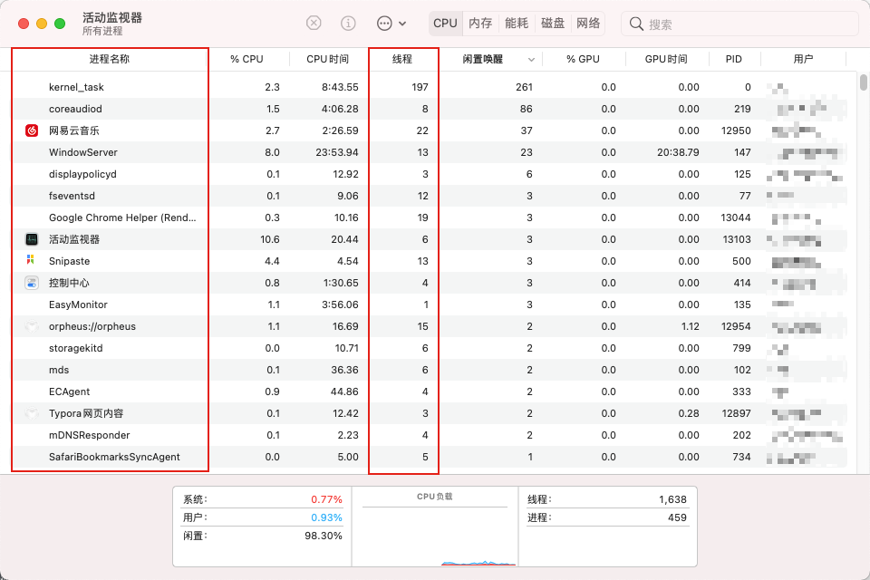Screen dimensions: 870x580
Task: Switch to the CPU tab
Action: pyautogui.click(x=445, y=24)
